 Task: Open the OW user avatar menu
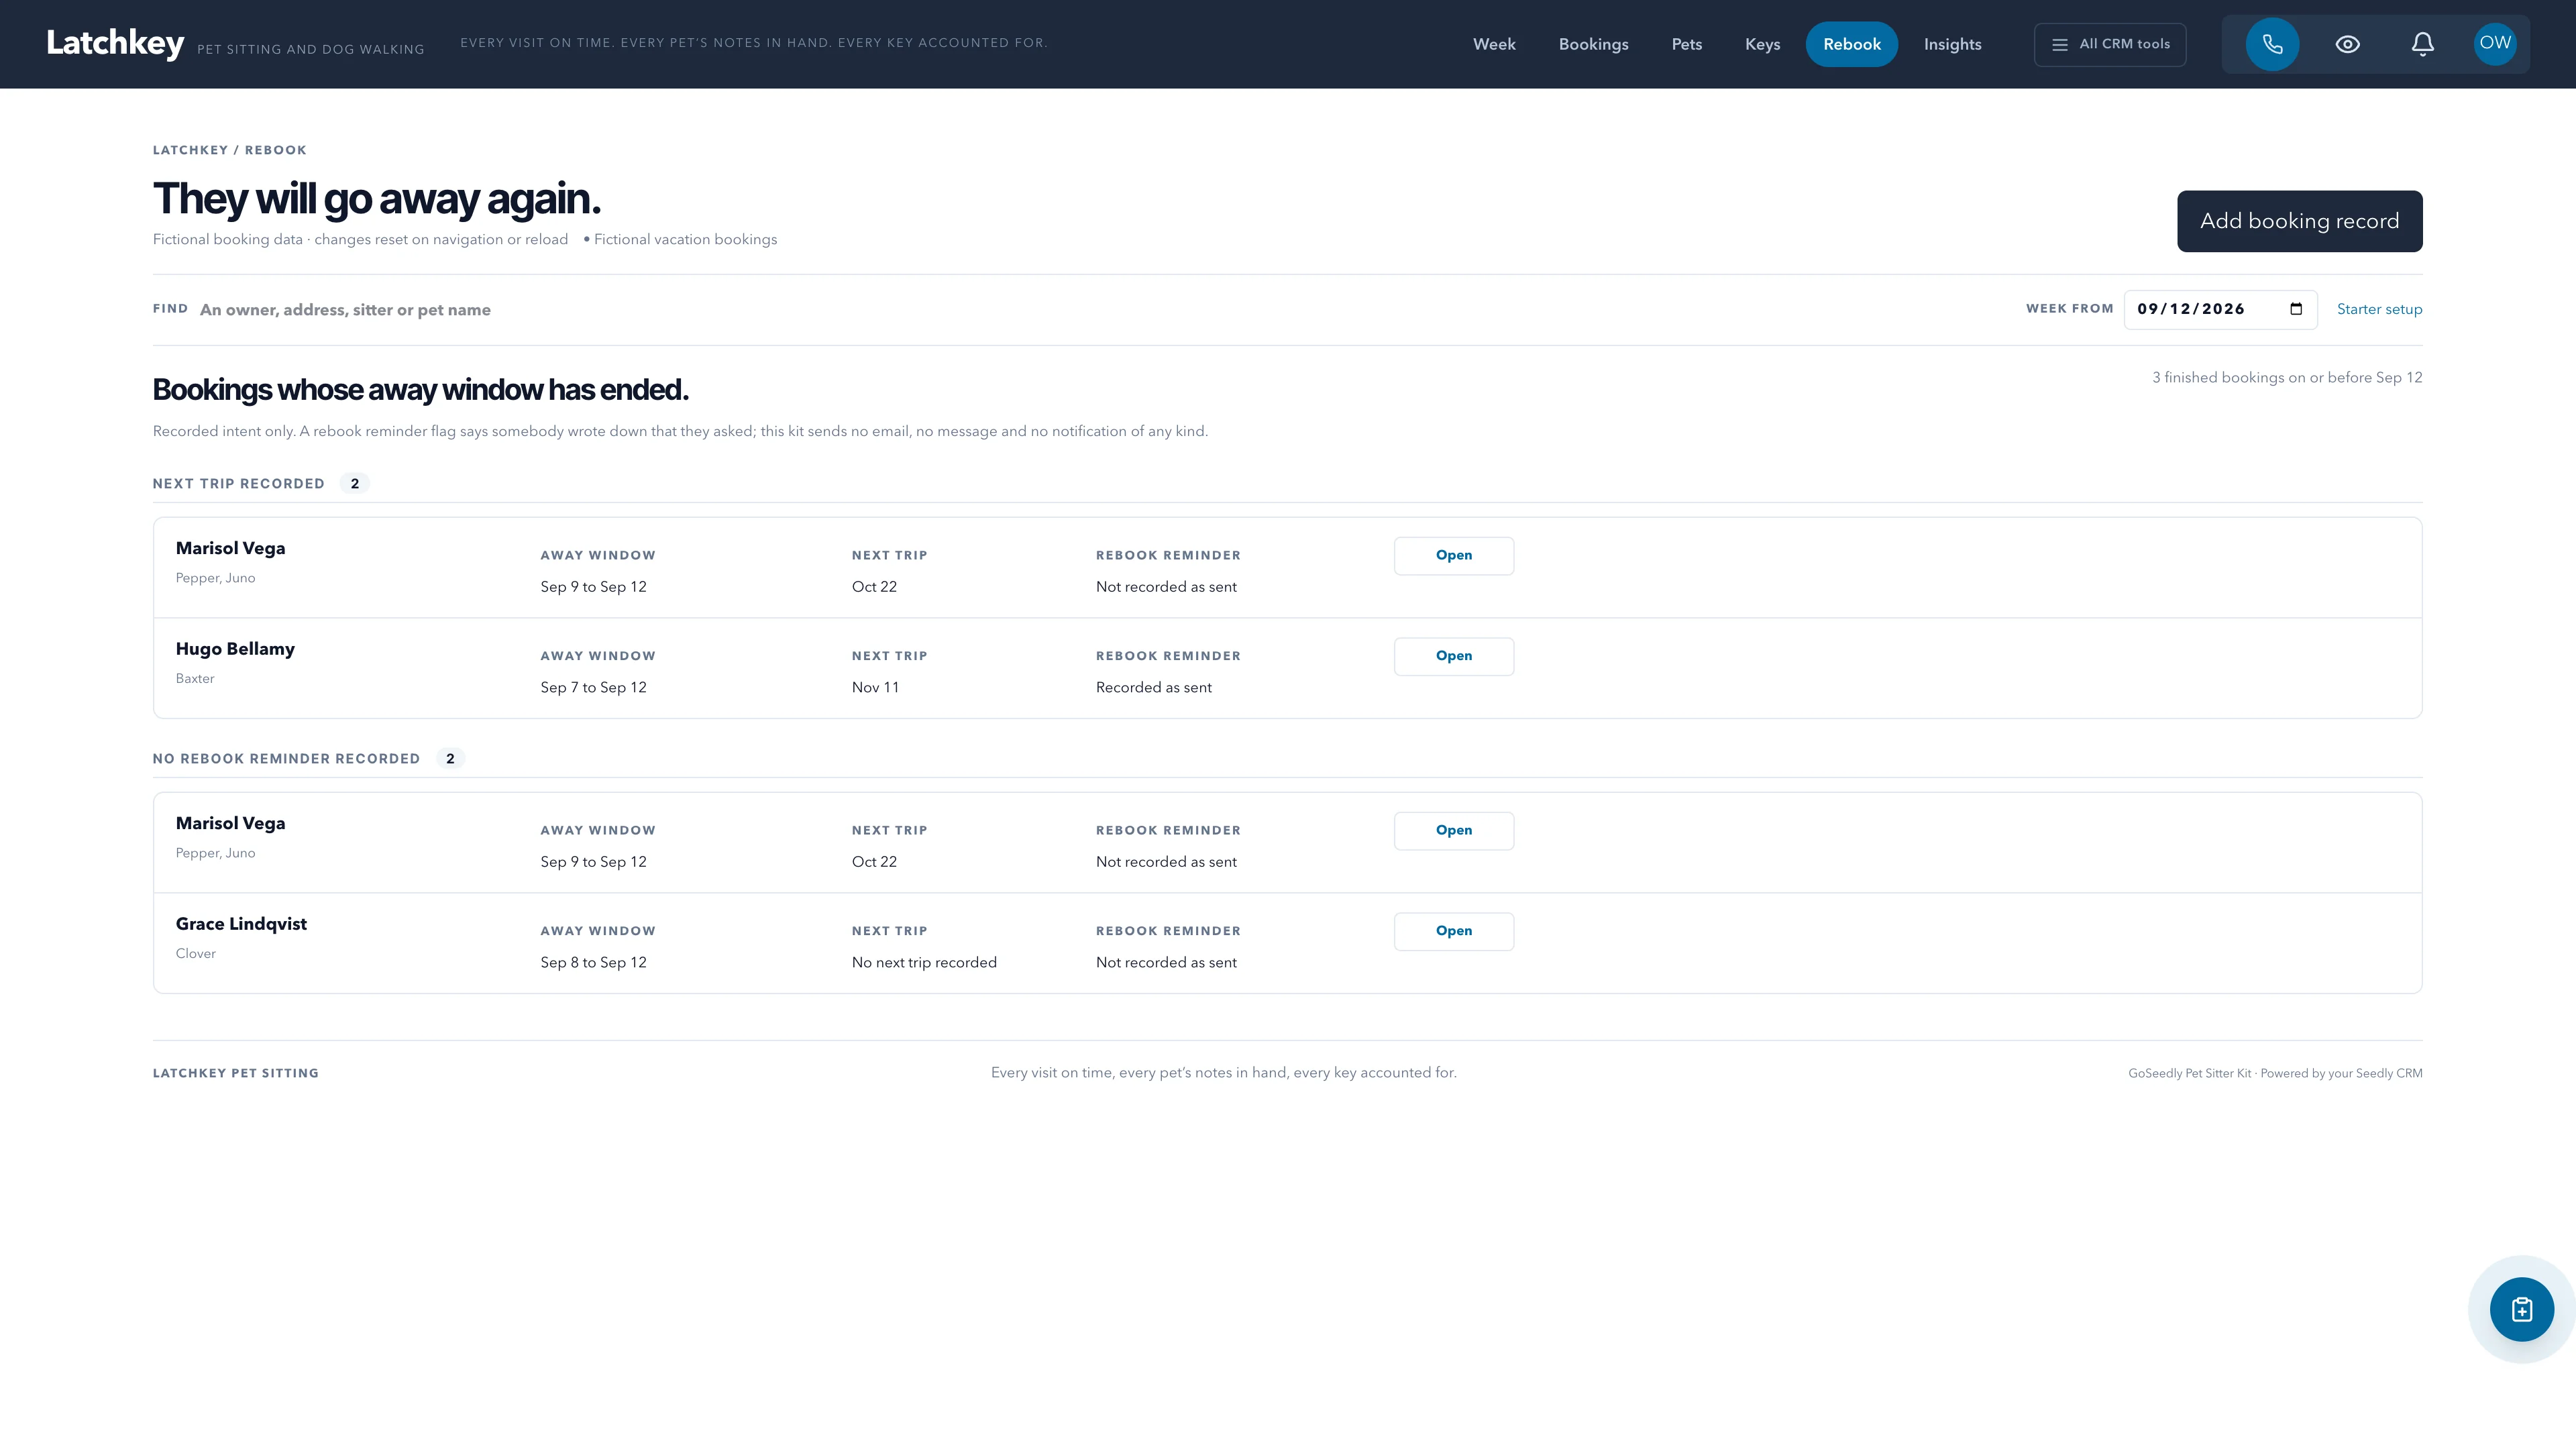(x=2495, y=43)
